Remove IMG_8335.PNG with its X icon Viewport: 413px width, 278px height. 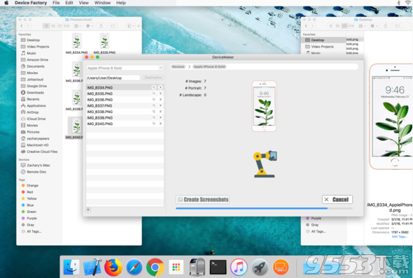click(x=160, y=94)
